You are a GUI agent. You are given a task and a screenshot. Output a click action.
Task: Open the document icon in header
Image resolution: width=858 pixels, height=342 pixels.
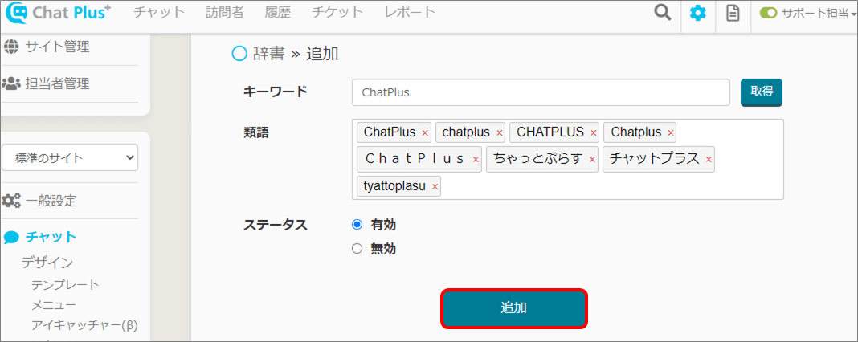tap(732, 14)
